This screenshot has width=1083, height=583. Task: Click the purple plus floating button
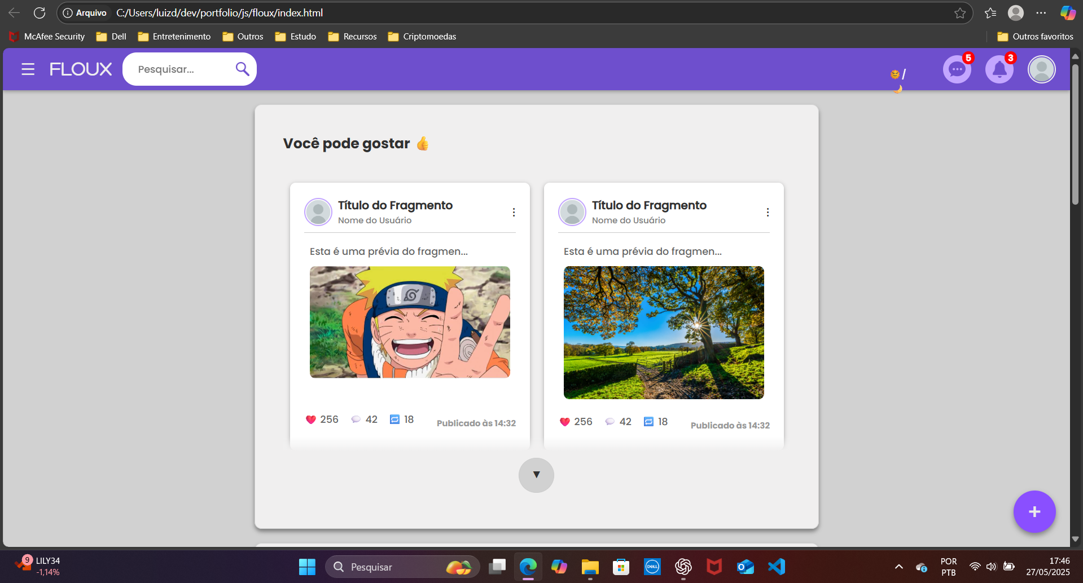(1034, 511)
